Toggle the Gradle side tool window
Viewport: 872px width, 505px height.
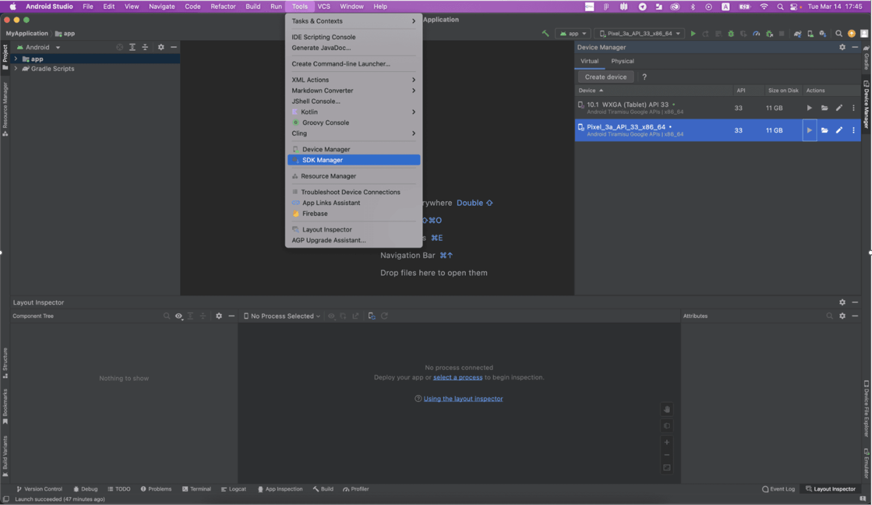(867, 57)
